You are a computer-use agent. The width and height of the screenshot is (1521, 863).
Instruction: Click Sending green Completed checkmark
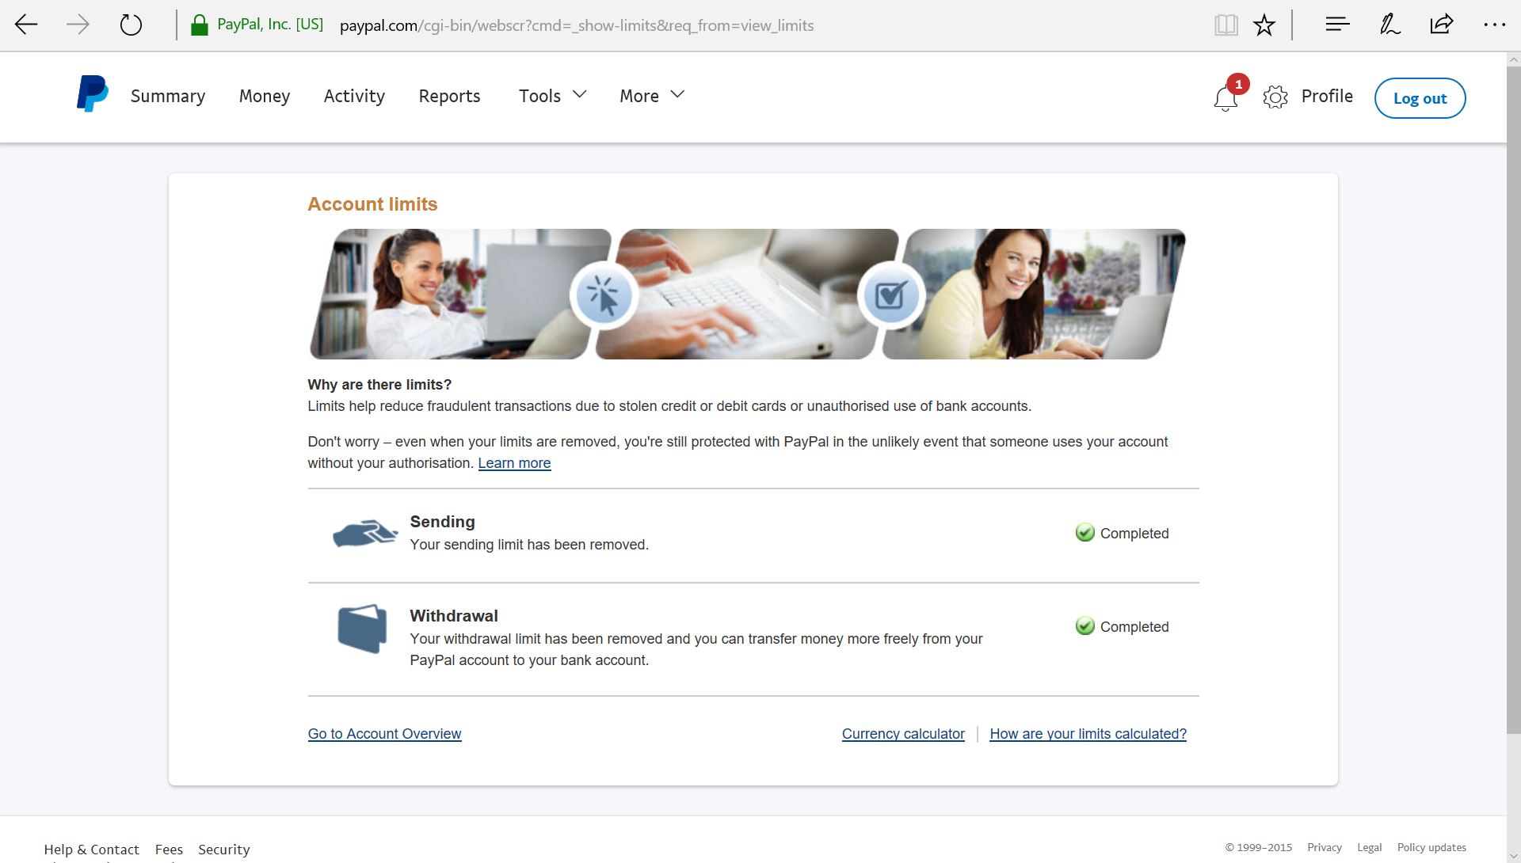pyautogui.click(x=1085, y=533)
